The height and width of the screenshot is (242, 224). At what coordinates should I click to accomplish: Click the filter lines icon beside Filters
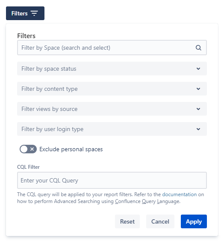pyautogui.click(x=34, y=13)
